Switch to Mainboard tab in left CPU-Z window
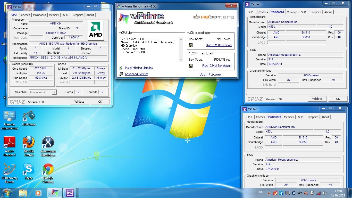352x198 pixels. (x=39, y=15)
